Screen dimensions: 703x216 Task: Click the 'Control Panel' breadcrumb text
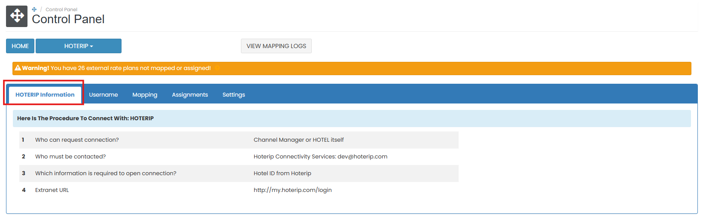61,9
